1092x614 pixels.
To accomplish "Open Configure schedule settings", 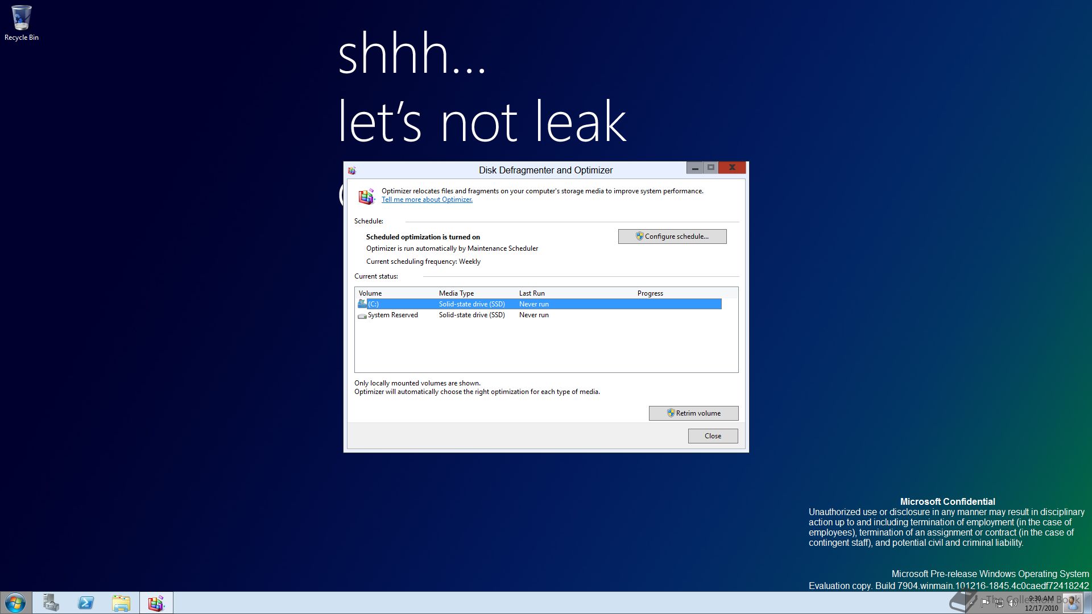I will 672,237.
